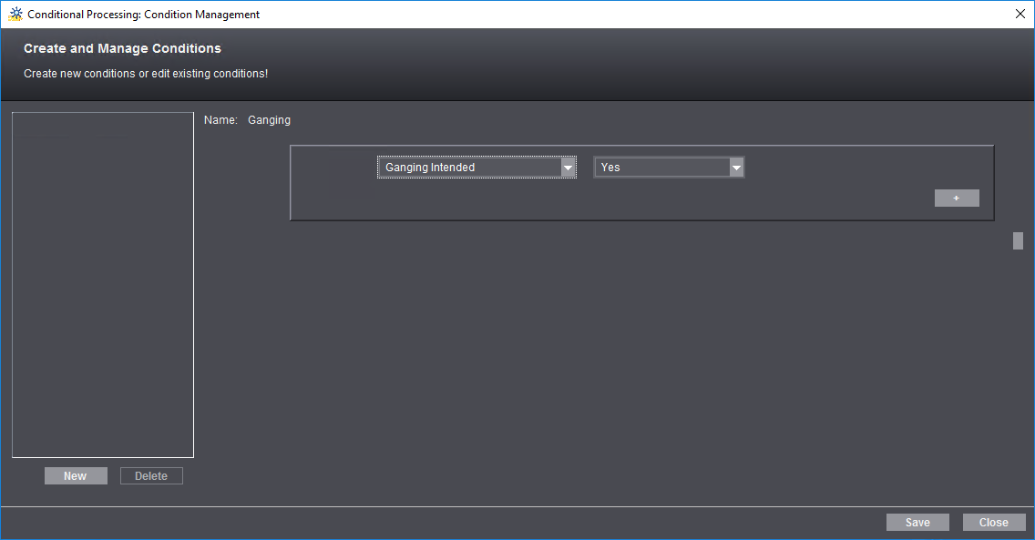
Task: Close the Condition Management window with X
Action: point(1020,14)
